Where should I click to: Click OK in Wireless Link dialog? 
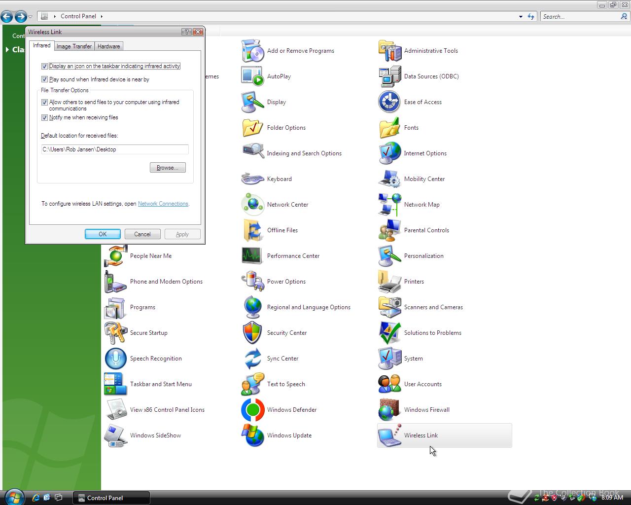pyautogui.click(x=103, y=234)
